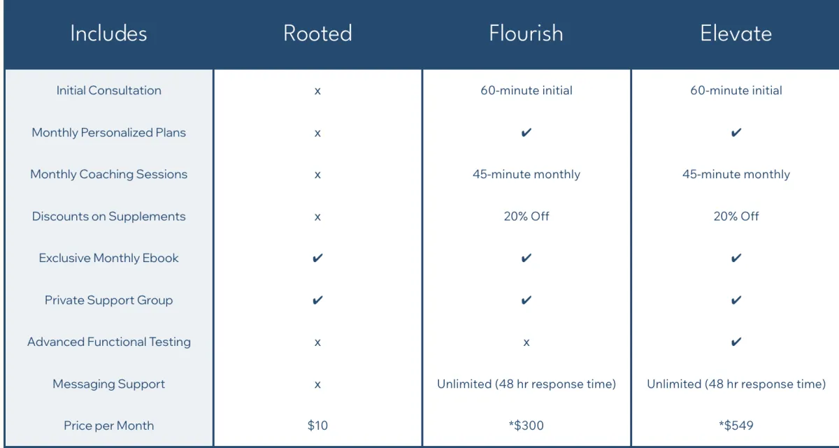
Task: Click Rooted's Private Support Group checkmark
Action: pos(317,300)
